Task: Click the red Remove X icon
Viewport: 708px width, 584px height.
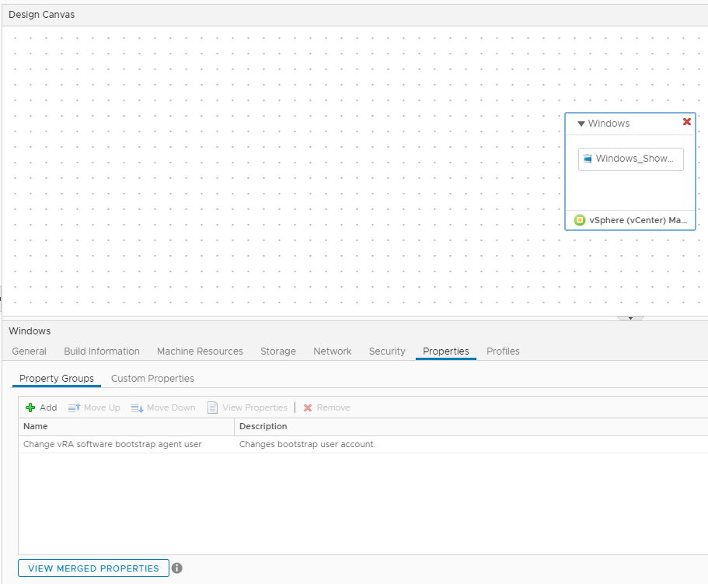Action: (x=308, y=407)
